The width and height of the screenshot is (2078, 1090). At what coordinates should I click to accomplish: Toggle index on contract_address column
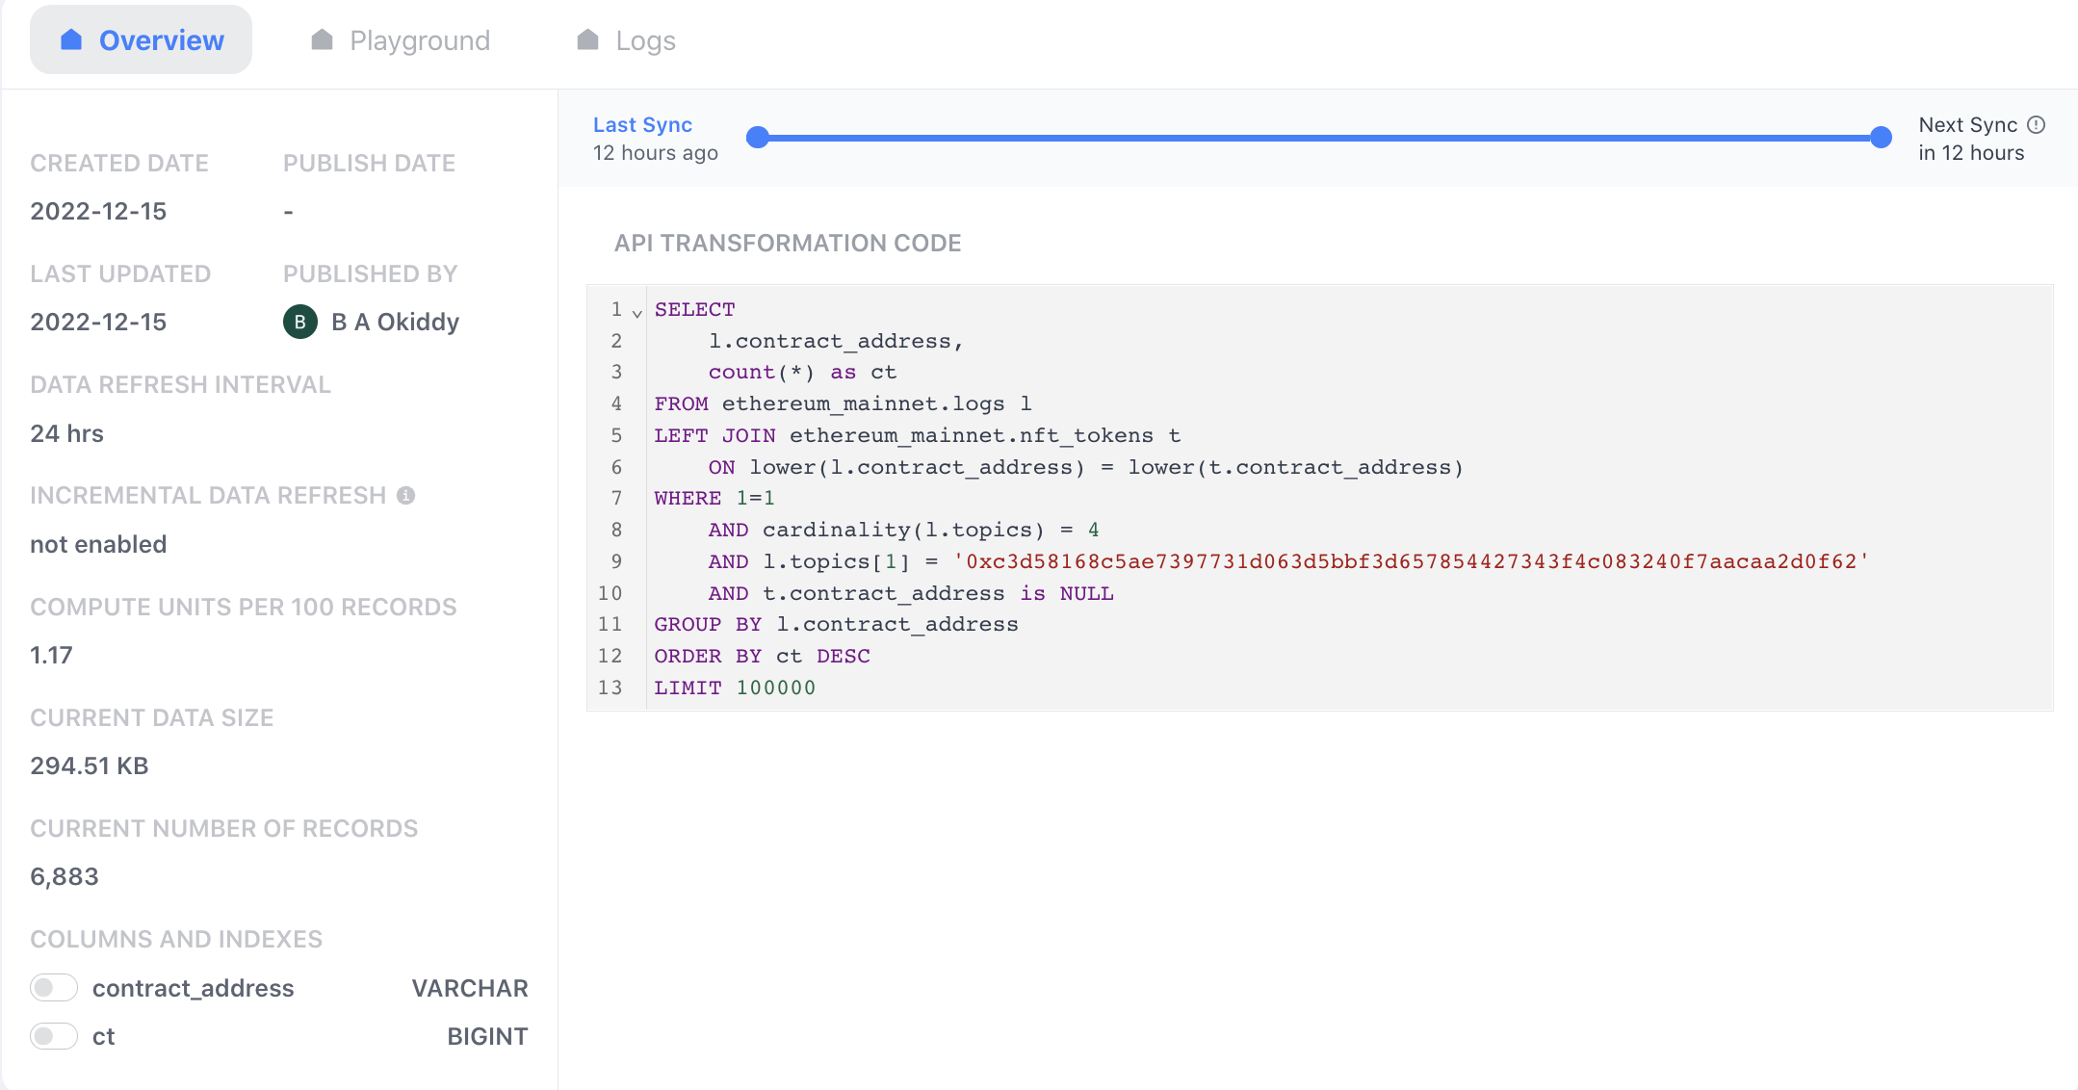click(x=54, y=988)
